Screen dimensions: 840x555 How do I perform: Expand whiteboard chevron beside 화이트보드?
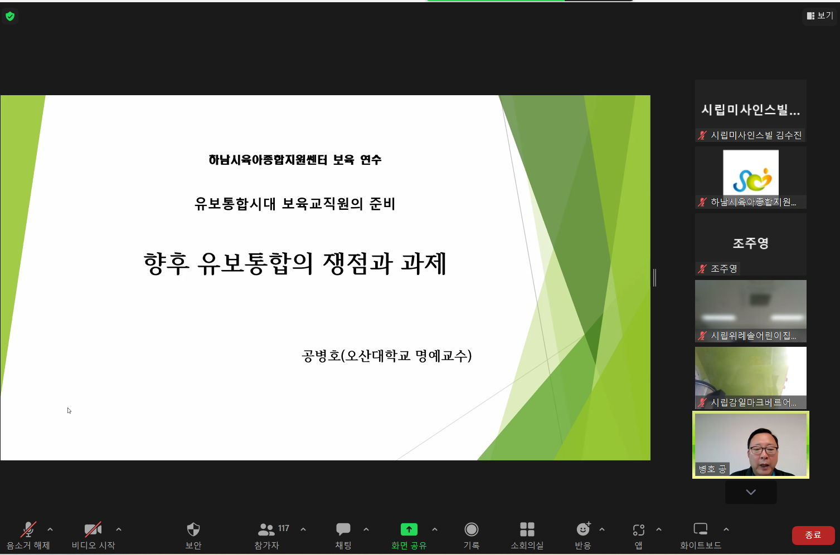pos(726,529)
